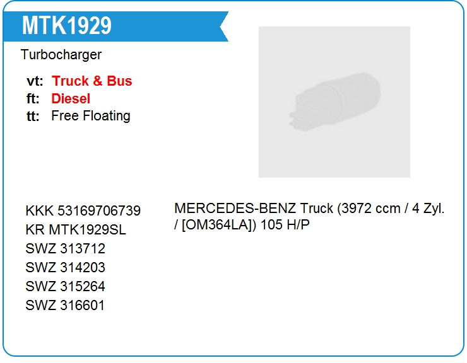Click the vt: label
467x363 pixels.
pos(35,81)
